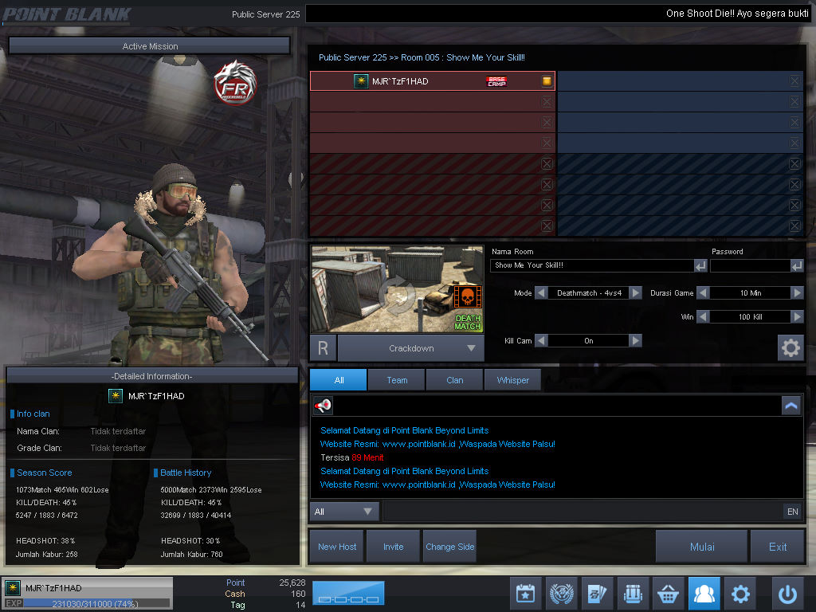The height and width of the screenshot is (612, 816).
Task: Click the Crackdown map thumbnail
Action: pyautogui.click(x=397, y=289)
